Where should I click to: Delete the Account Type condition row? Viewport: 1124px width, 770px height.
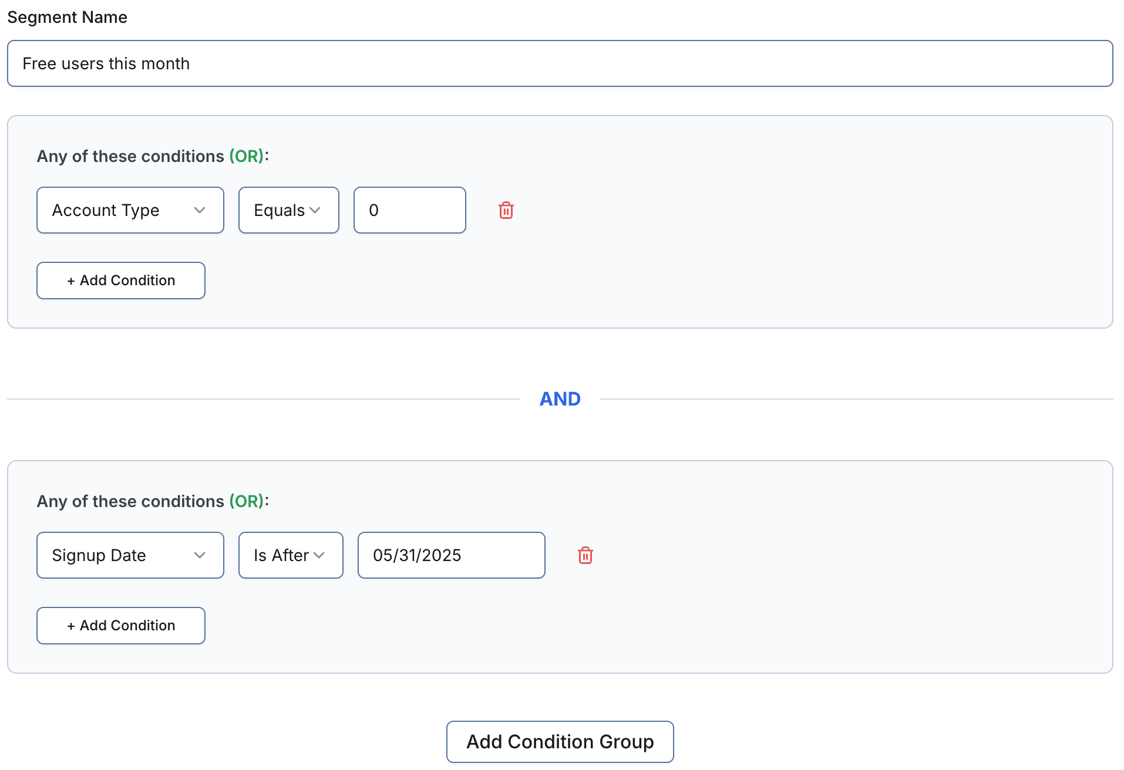click(506, 210)
